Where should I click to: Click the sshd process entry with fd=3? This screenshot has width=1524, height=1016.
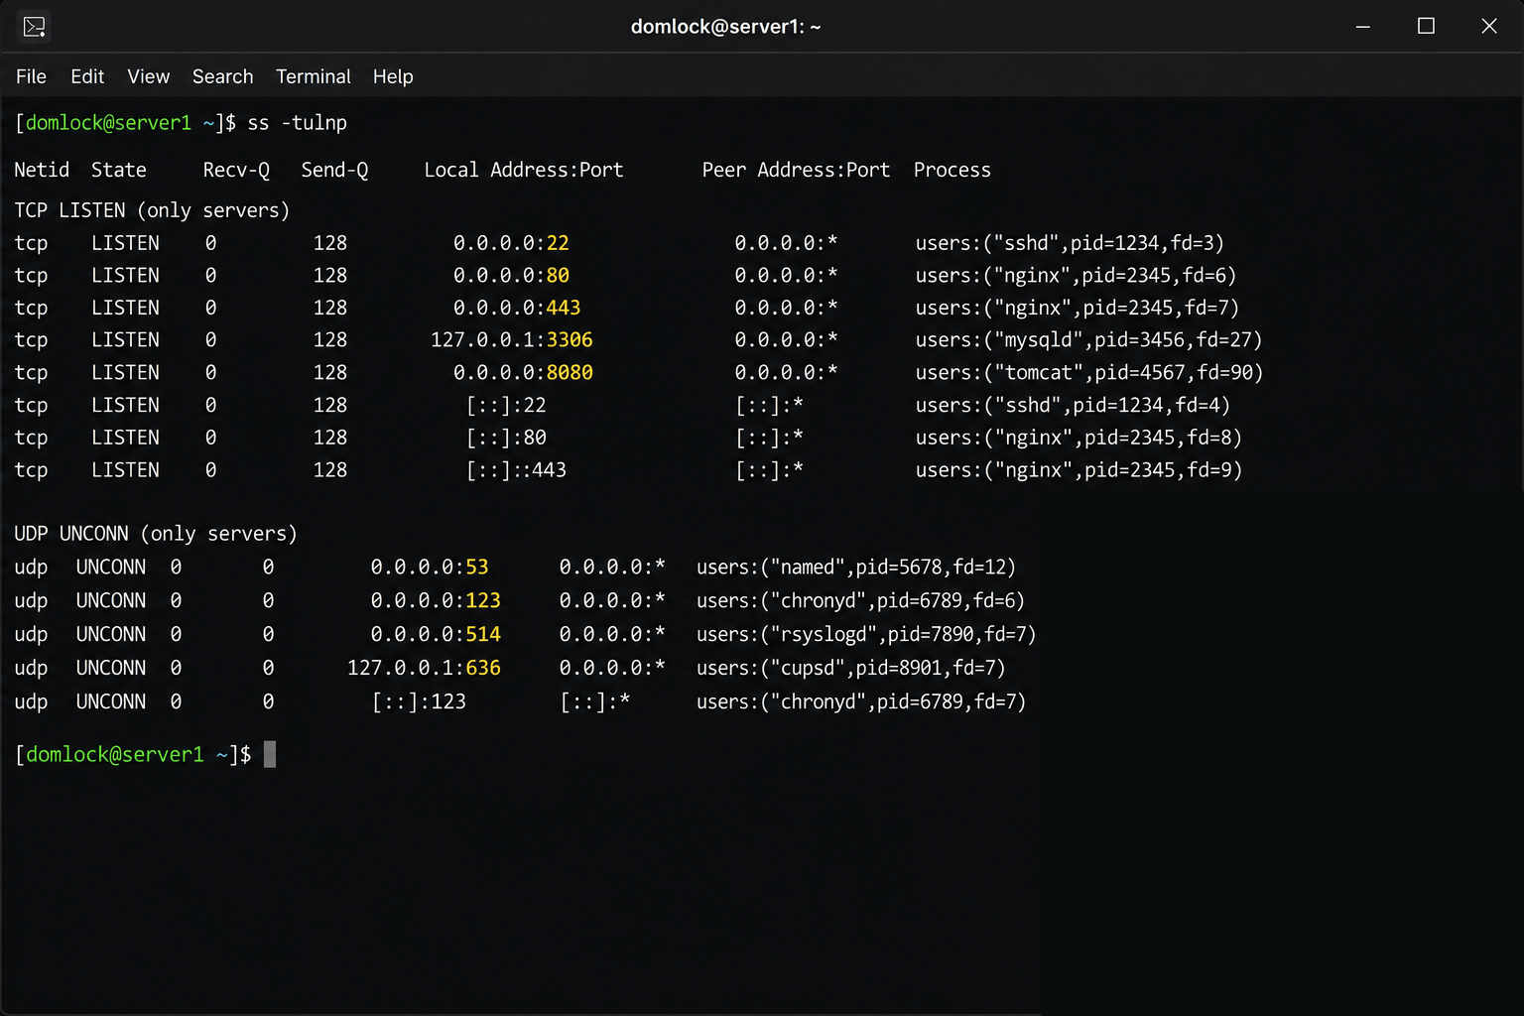[x=1070, y=243]
